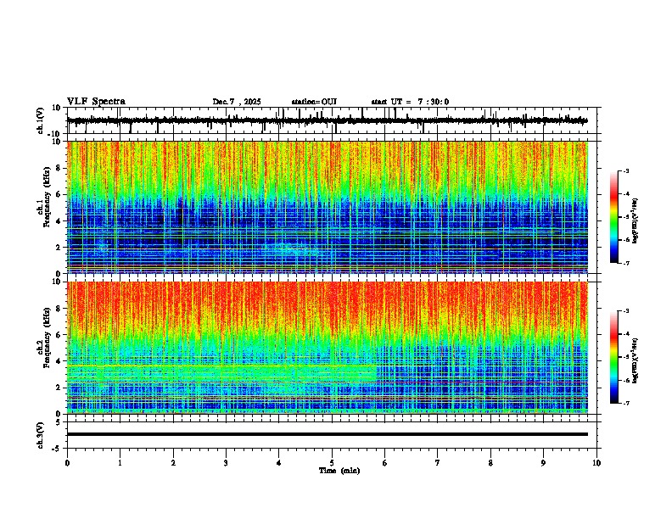Click the "-7" label on ch.2 color scale
This screenshot has width=672, height=519.
click(626, 403)
